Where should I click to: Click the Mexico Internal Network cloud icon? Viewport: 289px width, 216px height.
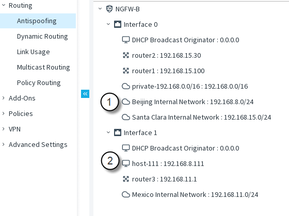tap(126, 194)
